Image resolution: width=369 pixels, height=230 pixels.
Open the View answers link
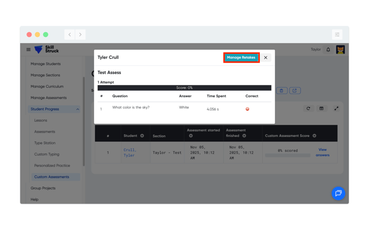[322, 152]
